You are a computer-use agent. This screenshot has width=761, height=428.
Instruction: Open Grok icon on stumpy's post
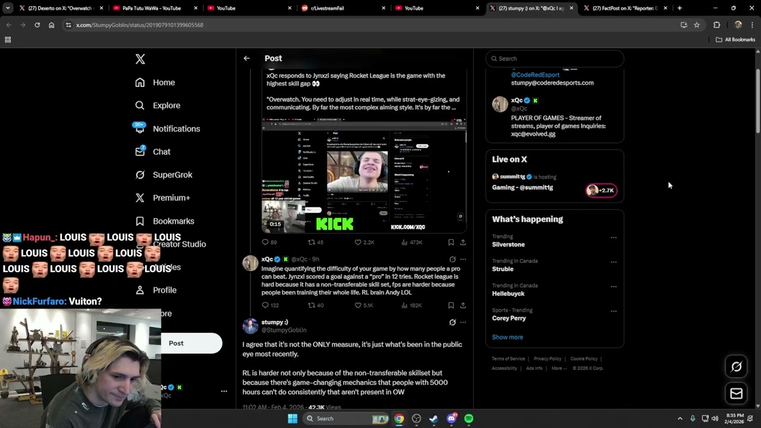pyautogui.click(x=452, y=322)
